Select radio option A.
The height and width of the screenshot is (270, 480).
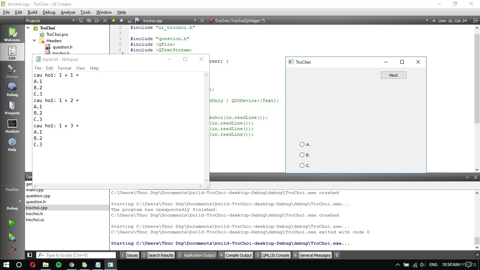coord(302,144)
